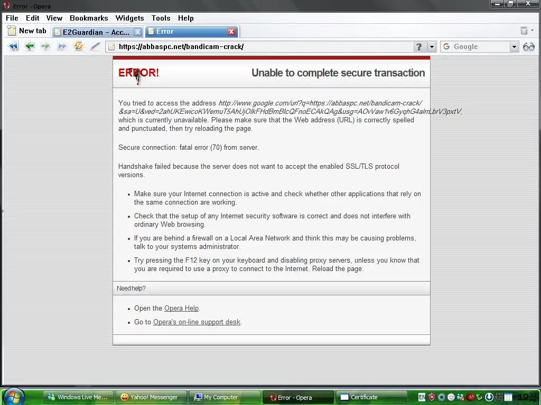Close the Error tab

point(231,32)
